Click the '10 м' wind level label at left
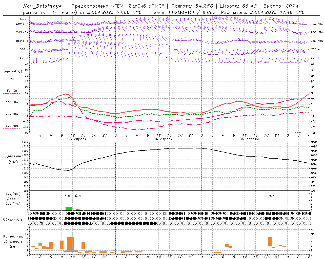 click(x=24, y=58)
